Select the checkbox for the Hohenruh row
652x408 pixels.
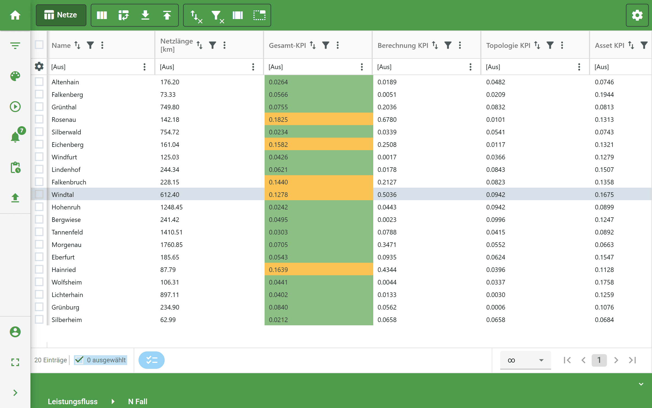(x=39, y=207)
